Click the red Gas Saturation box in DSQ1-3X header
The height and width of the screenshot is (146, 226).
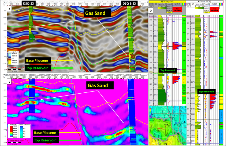coord(214,10)
